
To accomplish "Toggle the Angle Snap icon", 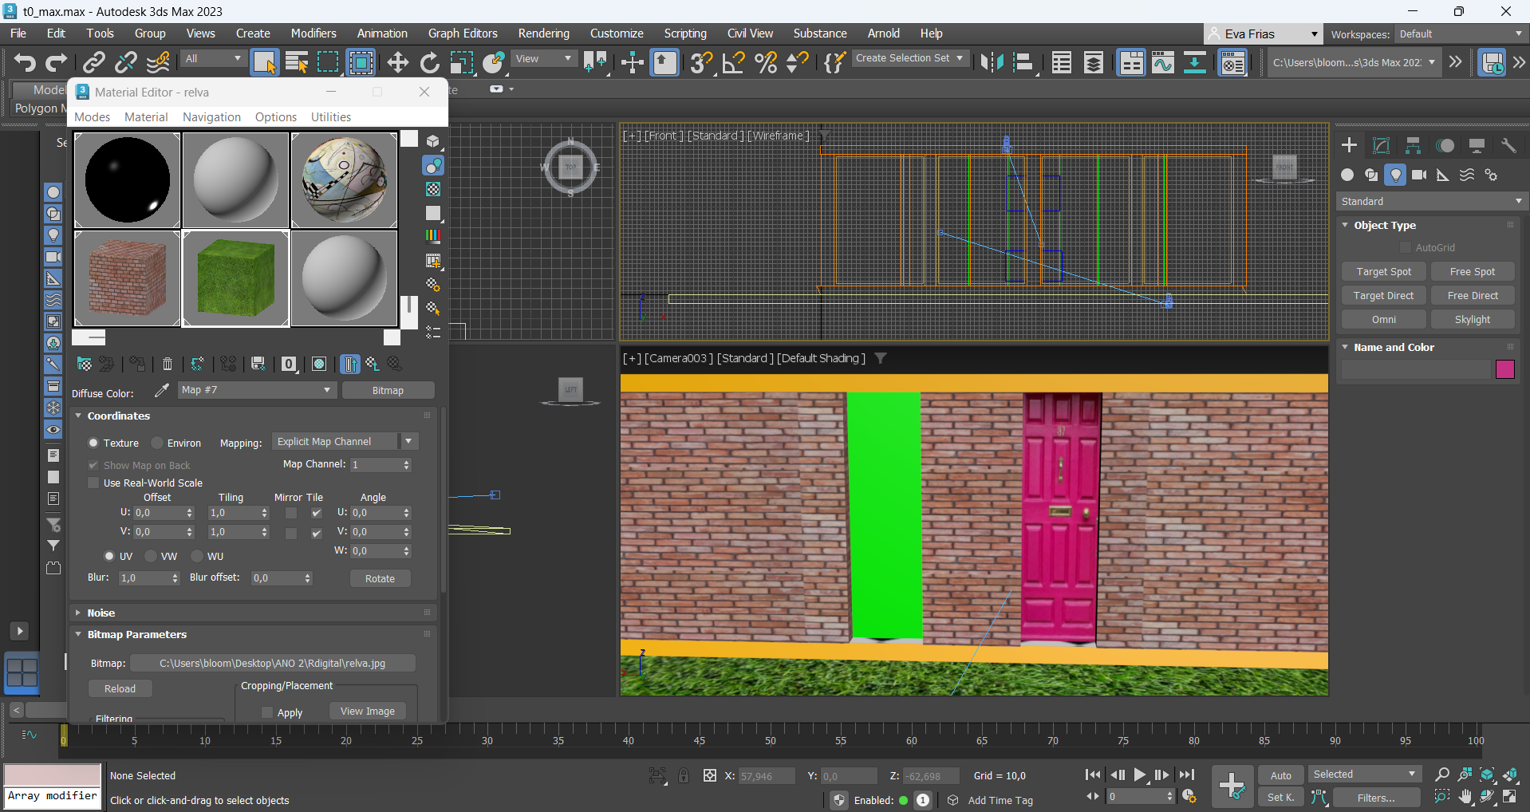I will pos(733,62).
